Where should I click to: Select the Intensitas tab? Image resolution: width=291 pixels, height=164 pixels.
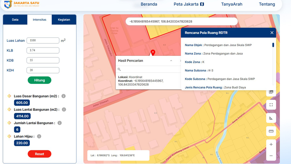click(40, 20)
